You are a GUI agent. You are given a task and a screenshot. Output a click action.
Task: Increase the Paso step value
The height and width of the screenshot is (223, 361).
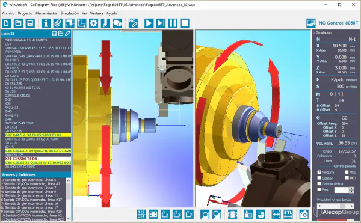coord(351,189)
